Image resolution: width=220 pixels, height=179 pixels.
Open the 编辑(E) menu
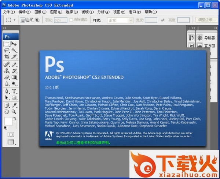tap(25, 12)
